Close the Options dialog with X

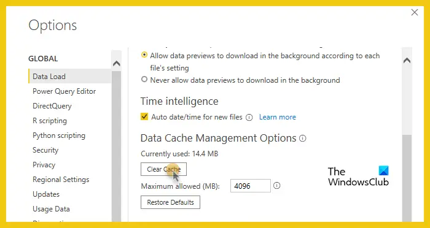tap(415, 12)
